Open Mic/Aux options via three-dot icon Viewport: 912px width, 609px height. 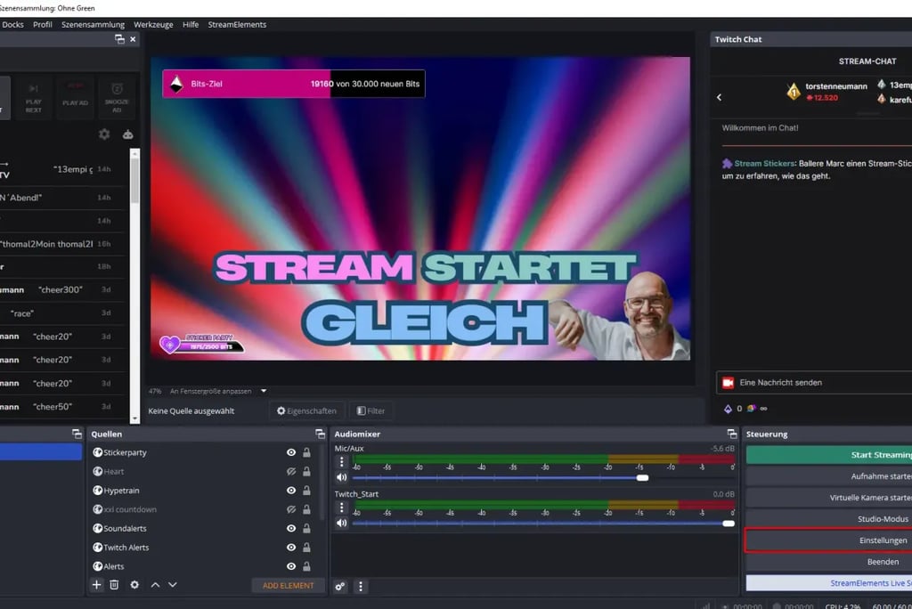point(341,461)
